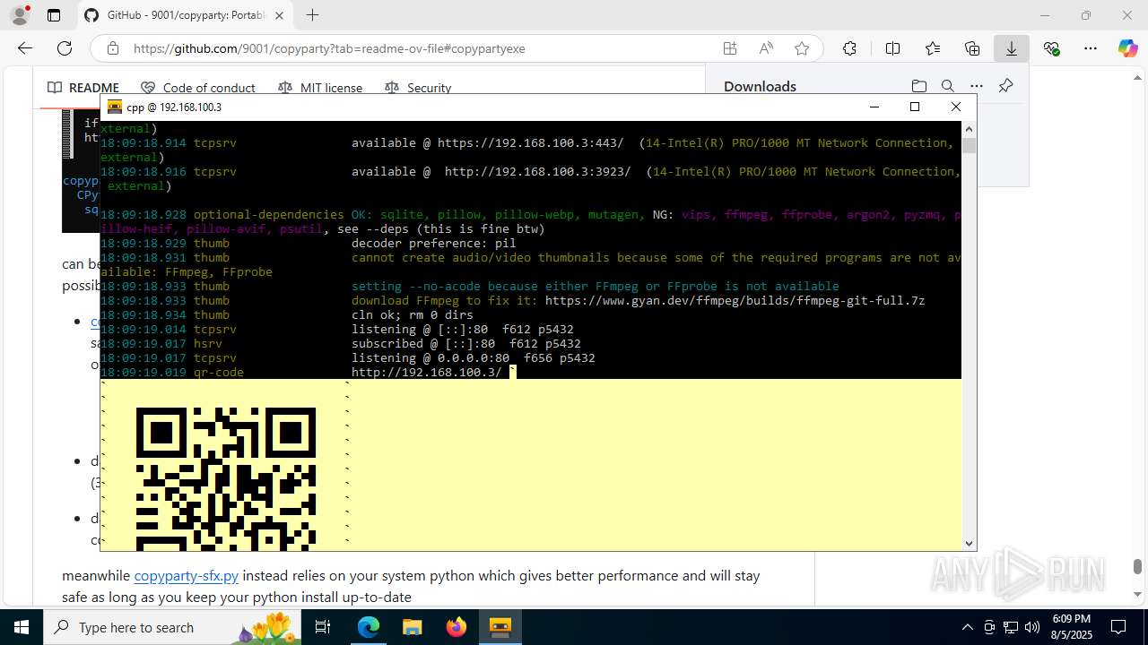Click the Downloads toolbar icon
Image resolution: width=1148 pixels, height=645 pixels.
[x=1012, y=48]
